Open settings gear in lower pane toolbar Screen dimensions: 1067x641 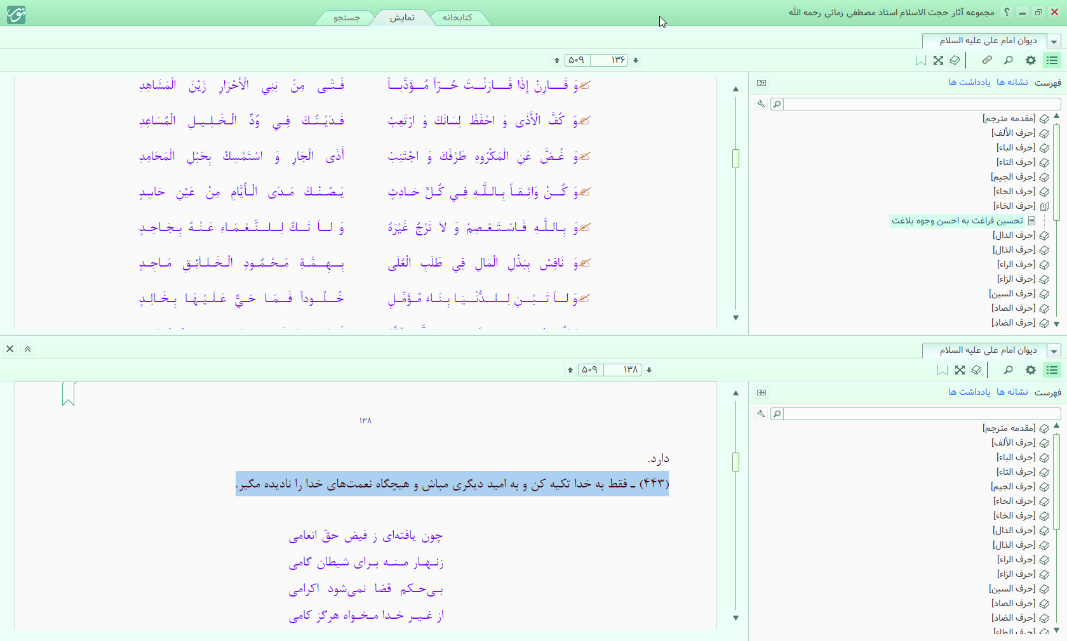tap(1031, 370)
